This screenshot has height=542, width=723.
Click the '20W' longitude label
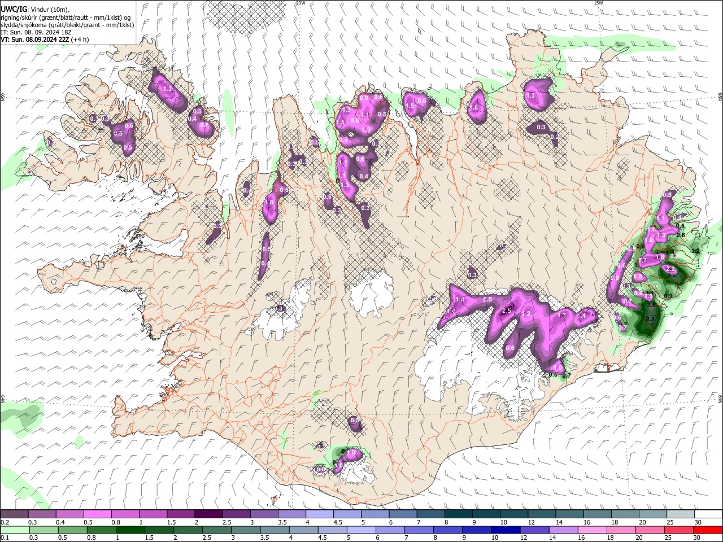[300, 3]
